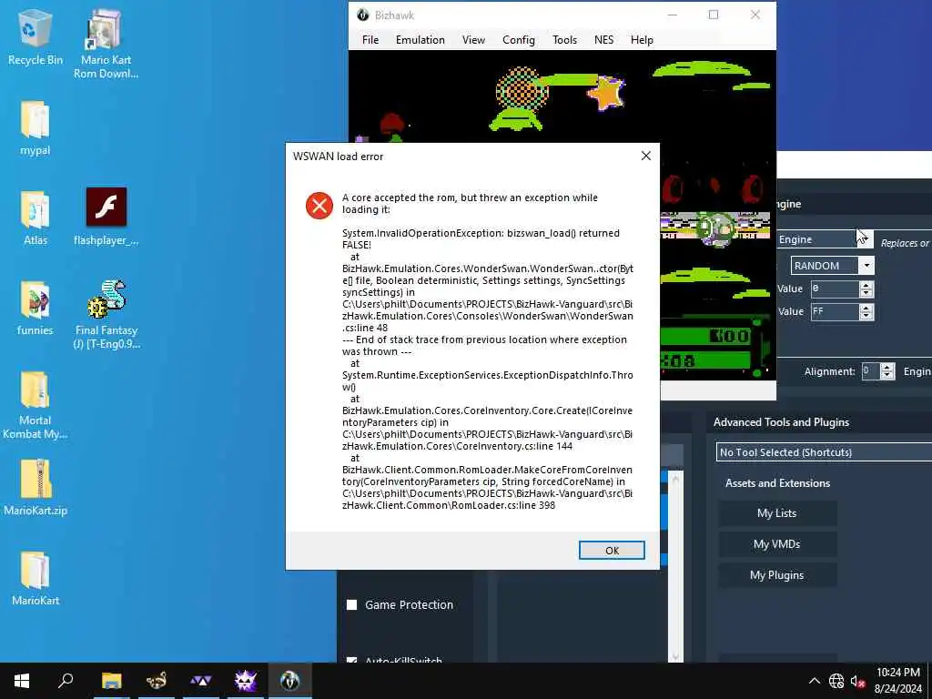The width and height of the screenshot is (932, 699).
Task: Open the raccoon app on taskbar
Action: (157, 681)
